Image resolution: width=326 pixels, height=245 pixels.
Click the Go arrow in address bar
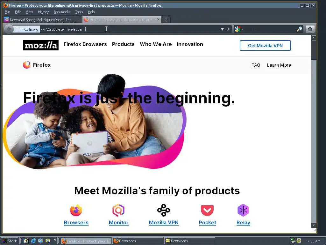click(x=228, y=29)
